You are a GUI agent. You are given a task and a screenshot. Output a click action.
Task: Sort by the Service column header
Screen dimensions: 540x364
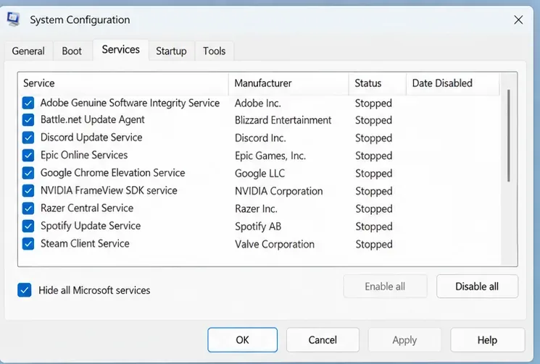123,83
